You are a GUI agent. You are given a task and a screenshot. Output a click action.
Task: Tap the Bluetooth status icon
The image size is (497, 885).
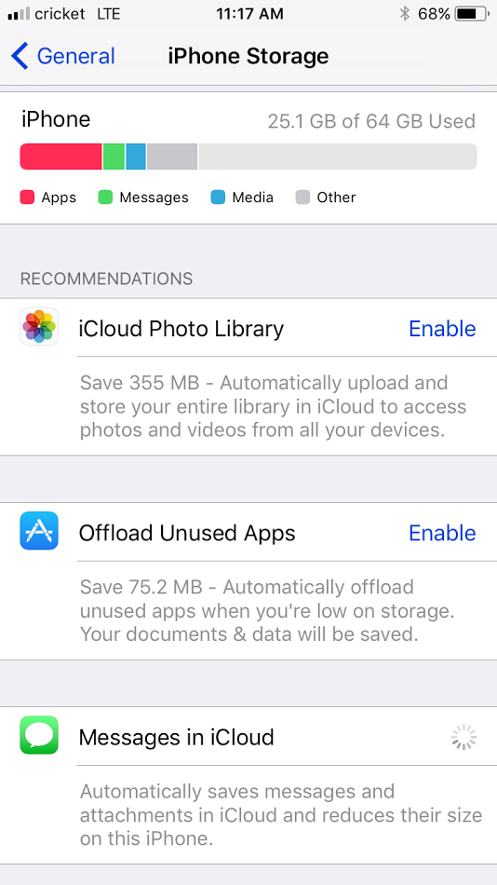(404, 14)
